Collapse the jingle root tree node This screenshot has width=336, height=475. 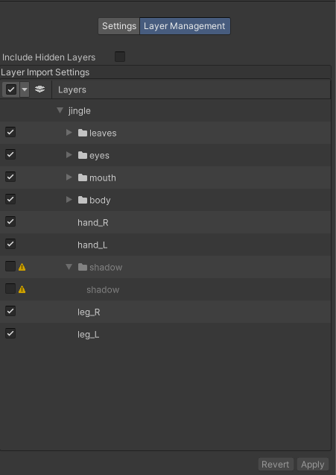point(60,110)
